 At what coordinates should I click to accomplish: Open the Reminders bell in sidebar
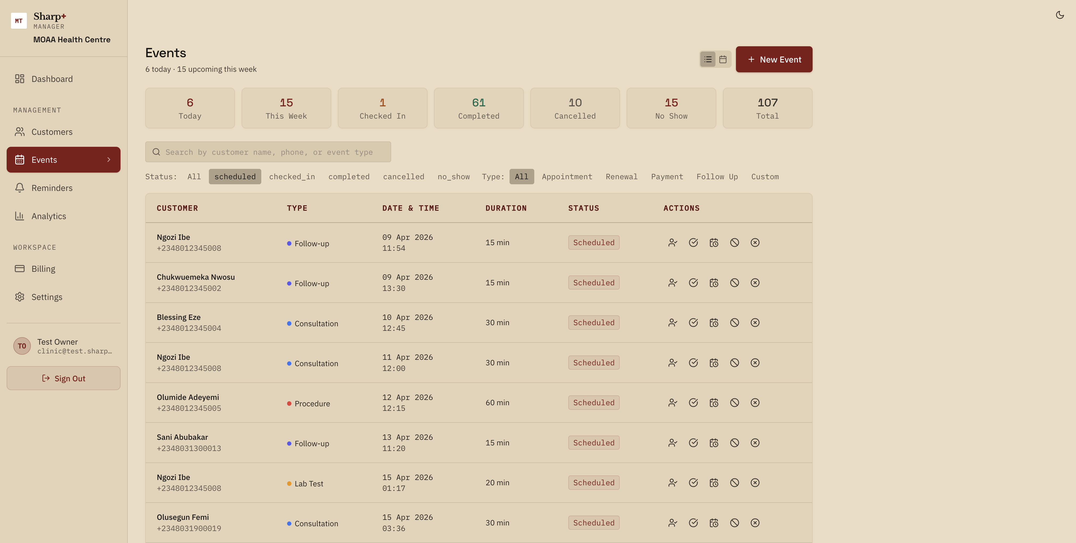[20, 188]
